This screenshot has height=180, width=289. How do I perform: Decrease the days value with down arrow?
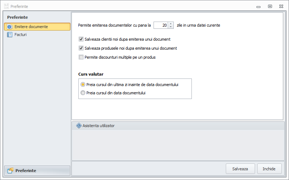point(171,27)
